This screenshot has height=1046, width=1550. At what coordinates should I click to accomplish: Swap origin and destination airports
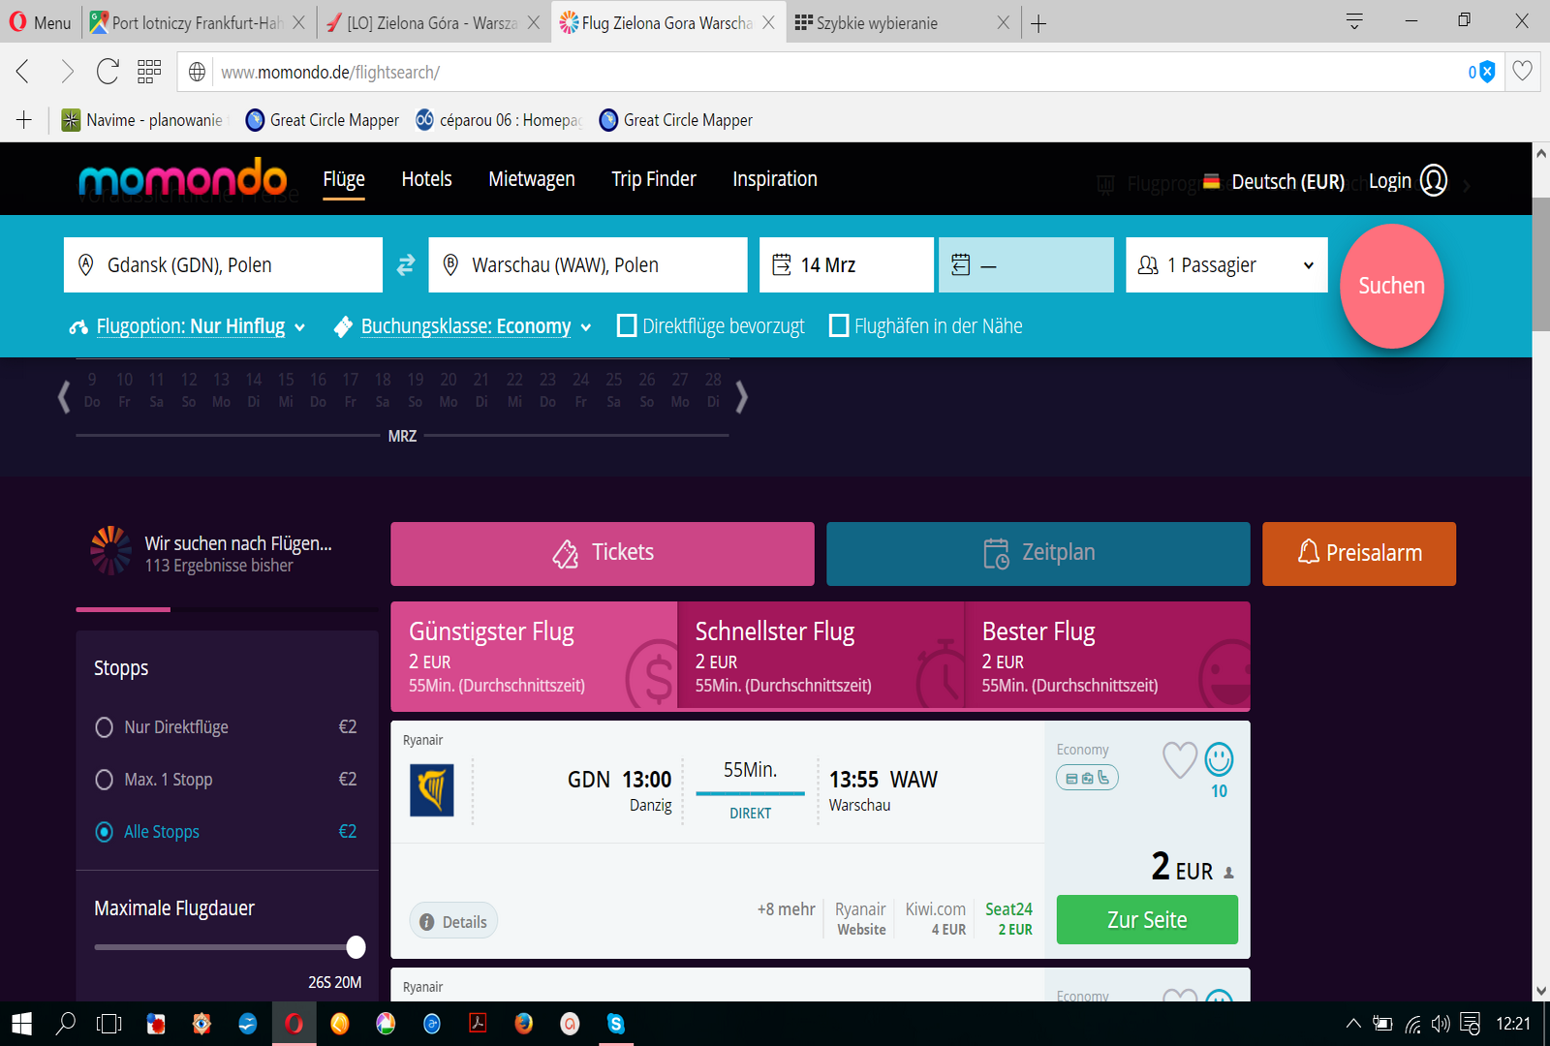tap(406, 264)
